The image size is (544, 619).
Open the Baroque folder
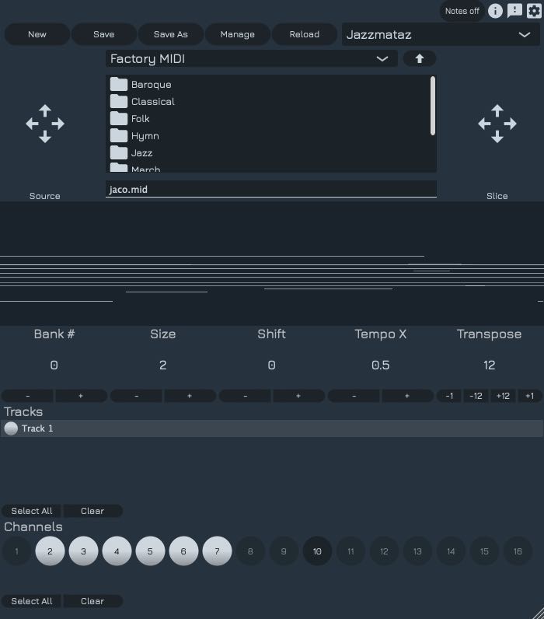pyautogui.click(x=151, y=85)
